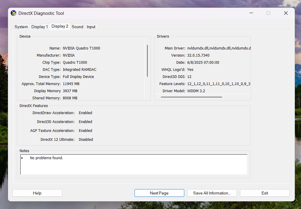301x209 pixels.
Task: Click the driver date 6/8/2025 07:00:00
Action: (x=203, y=63)
